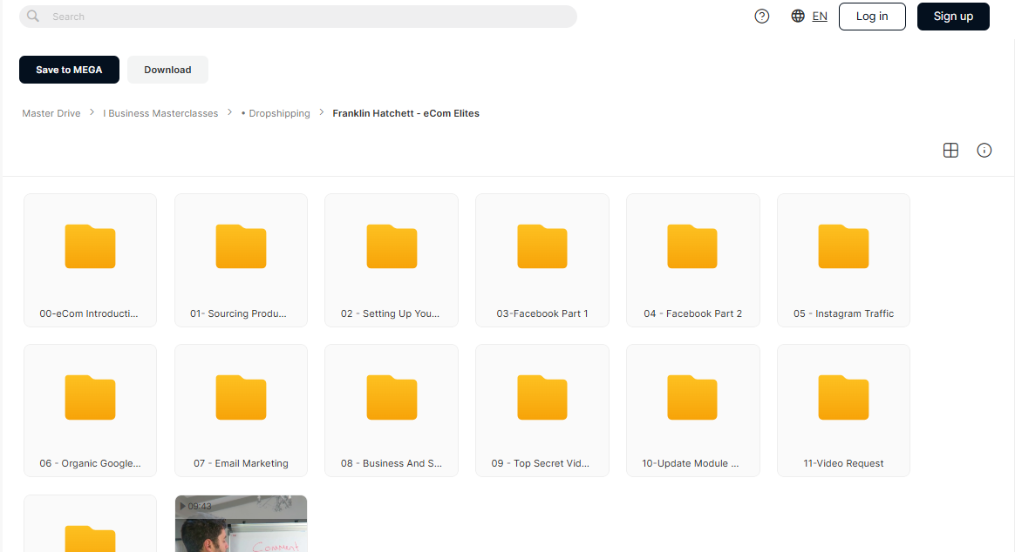
Task: Open the 02 - Setting Up folder icon
Action: 392,246
